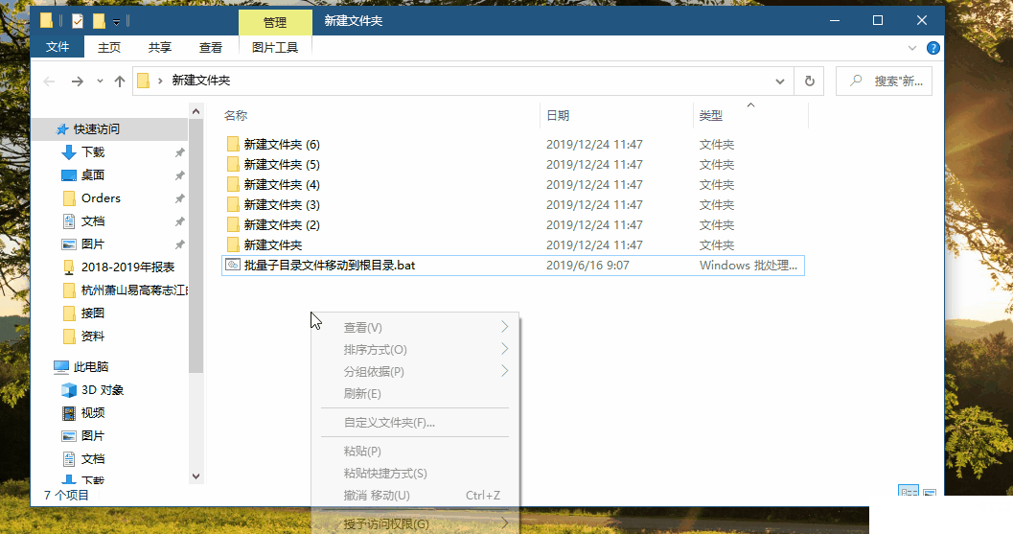
Task: Choose 撤消 移动(U) from context menu
Action: coord(415,496)
